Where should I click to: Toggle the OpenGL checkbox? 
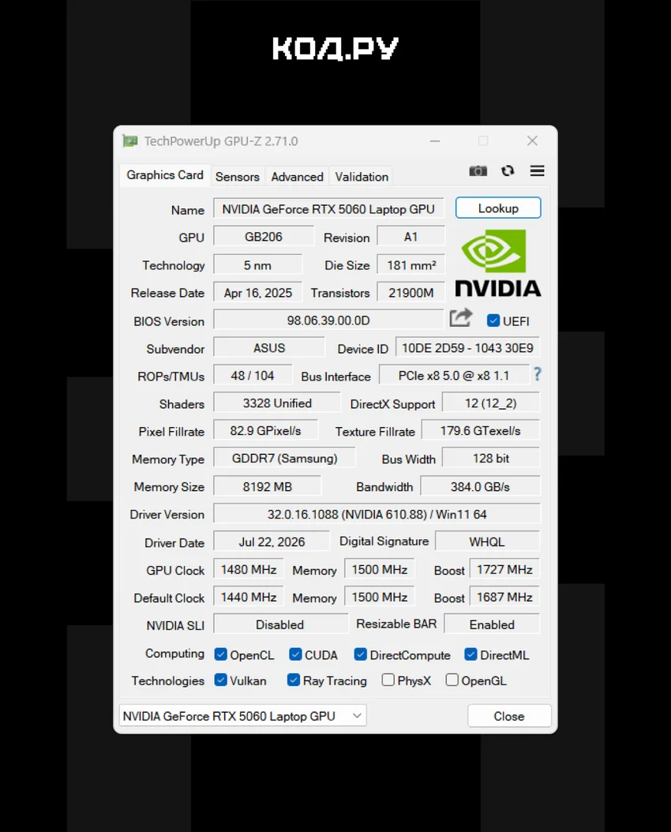[452, 680]
